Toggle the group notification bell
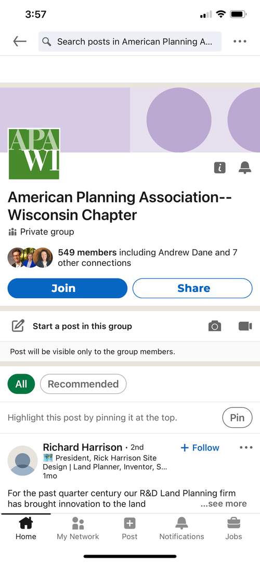The height and width of the screenshot is (563, 260). pyautogui.click(x=245, y=168)
